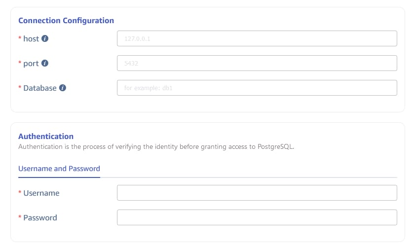Click the Username label
Viewport: 414px width, 246px height.
pos(41,193)
